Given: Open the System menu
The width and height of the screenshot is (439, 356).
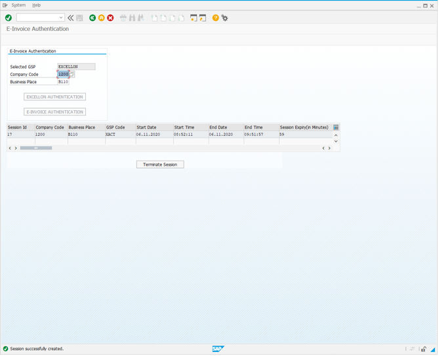Looking at the screenshot, I should (x=18, y=5).
